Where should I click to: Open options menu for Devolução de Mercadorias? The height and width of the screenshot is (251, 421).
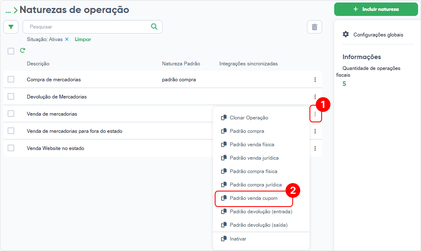[x=315, y=97]
